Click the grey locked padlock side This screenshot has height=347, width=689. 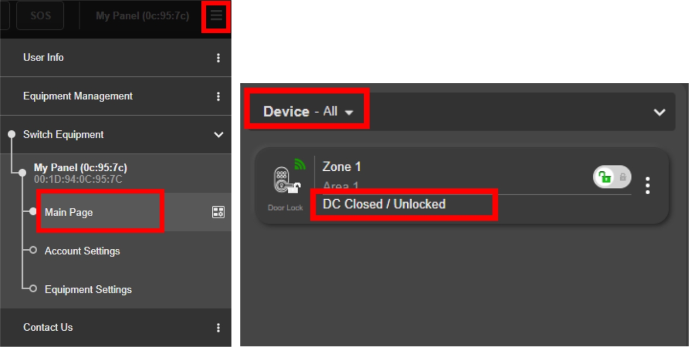point(622,177)
